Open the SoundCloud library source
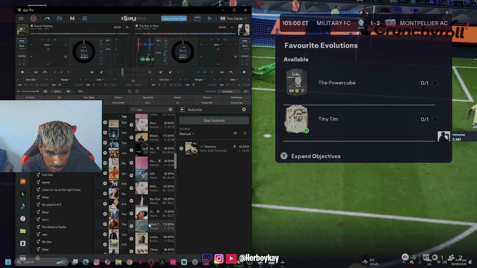The width and height of the screenshot is (477, 268). click(23, 182)
